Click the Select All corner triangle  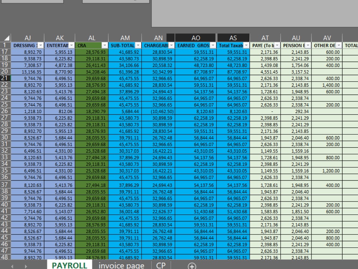point(7,38)
